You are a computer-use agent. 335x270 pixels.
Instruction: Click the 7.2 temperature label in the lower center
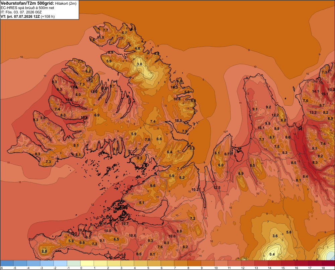193,218
